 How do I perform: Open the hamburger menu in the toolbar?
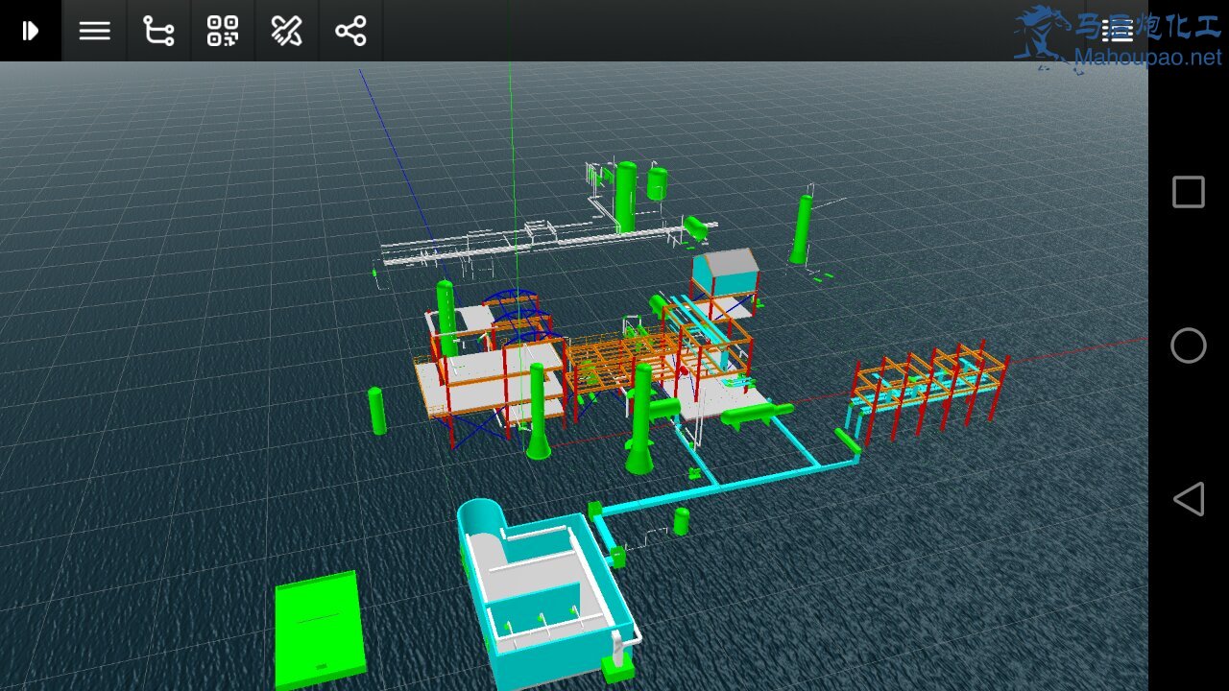tap(94, 31)
